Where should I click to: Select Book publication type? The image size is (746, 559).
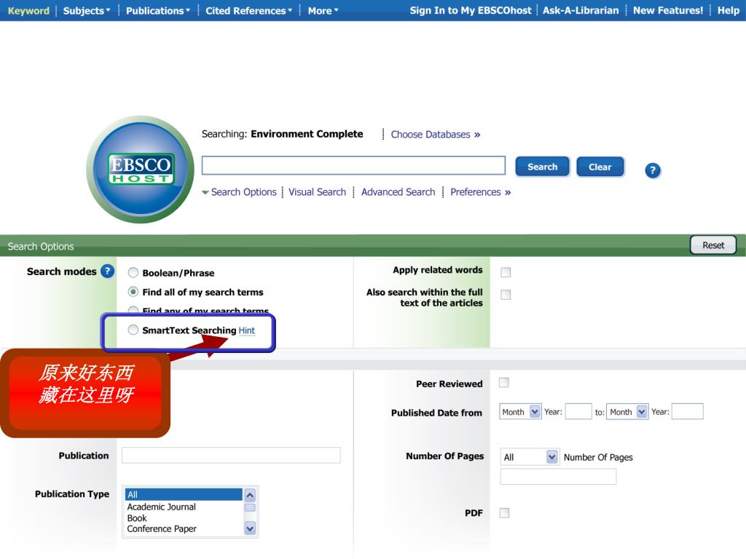click(137, 518)
